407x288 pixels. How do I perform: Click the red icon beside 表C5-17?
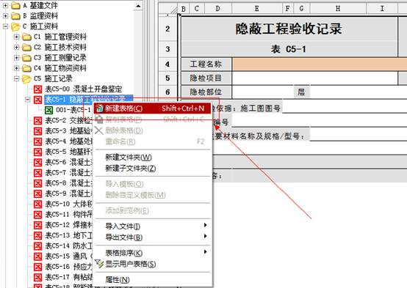tap(37, 277)
